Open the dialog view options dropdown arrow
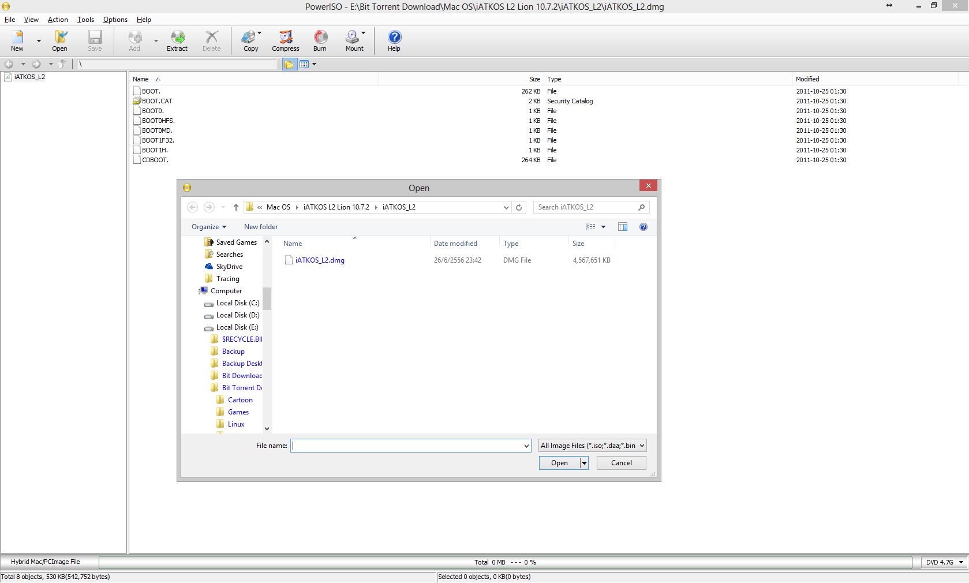969x583 pixels. click(604, 227)
